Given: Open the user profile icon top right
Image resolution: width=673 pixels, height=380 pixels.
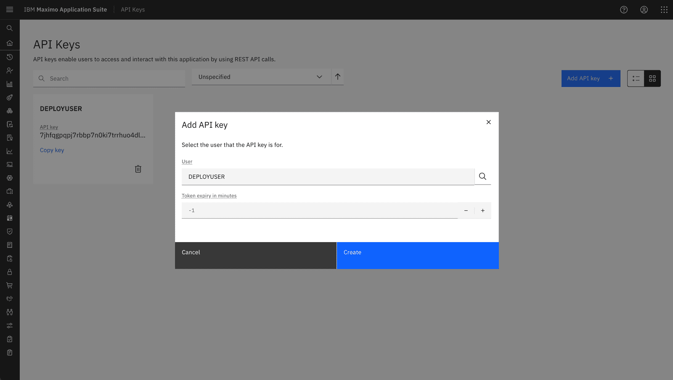Looking at the screenshot, I should click(644, 10).
